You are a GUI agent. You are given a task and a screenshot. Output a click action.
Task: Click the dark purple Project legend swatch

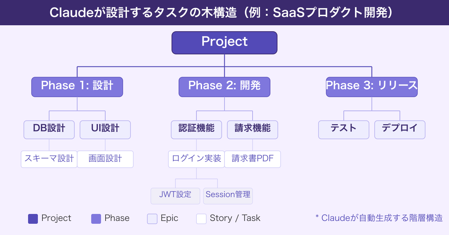click(x=33, y=219)
